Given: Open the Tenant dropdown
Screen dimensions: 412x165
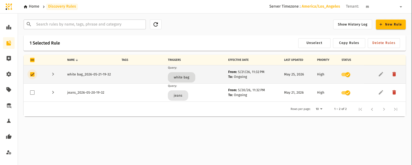Looking at the screenshot, I should pyautogui.click(x=384, y=7).
